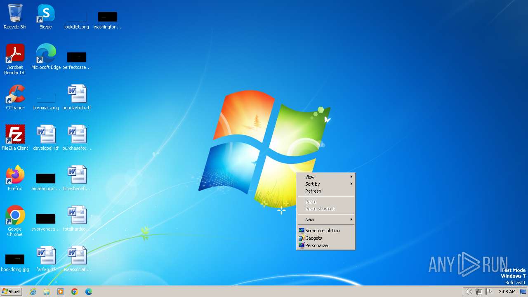Select the timesbenefi... document icon

coord(77,178)
